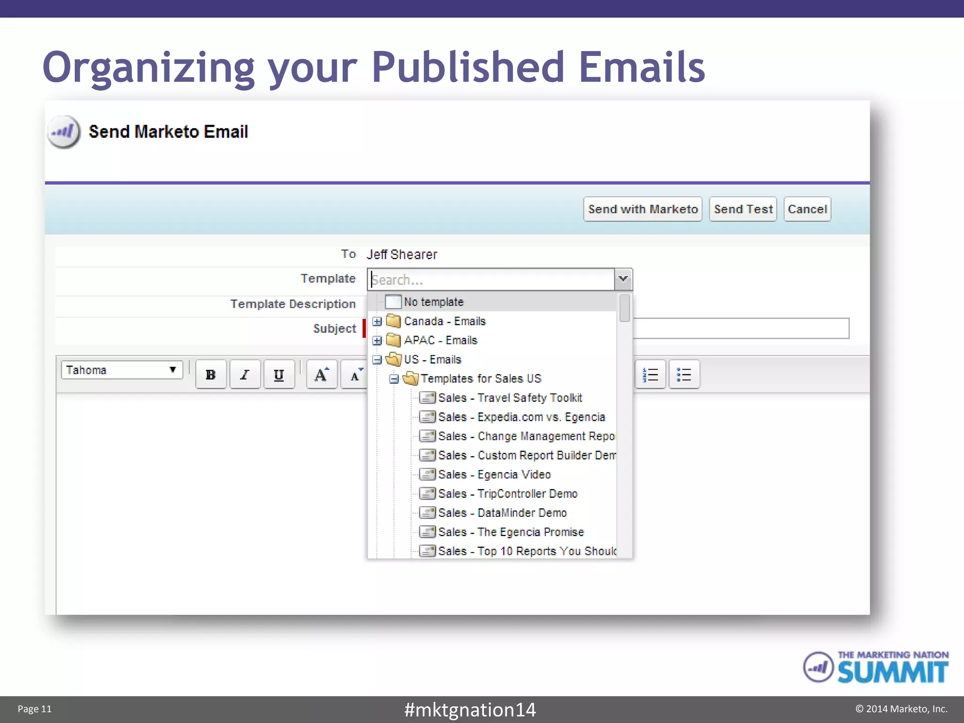Open the Tahoma font dropdown
964x723 pixels.
click(x=122, y=370)
